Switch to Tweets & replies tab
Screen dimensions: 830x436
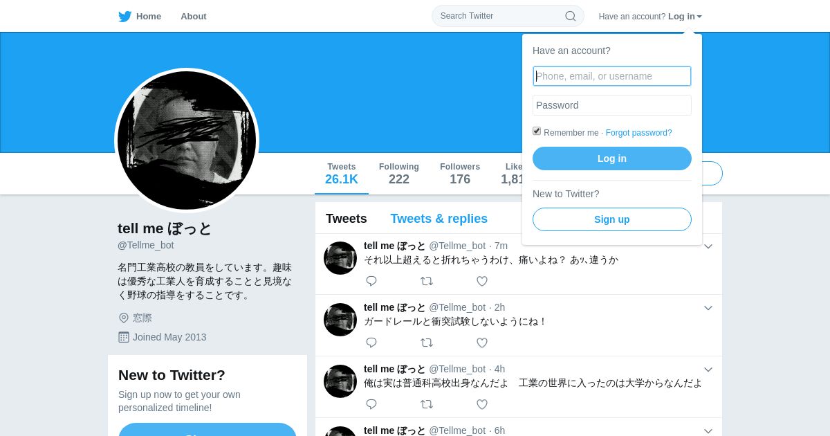tap(439, 219)
